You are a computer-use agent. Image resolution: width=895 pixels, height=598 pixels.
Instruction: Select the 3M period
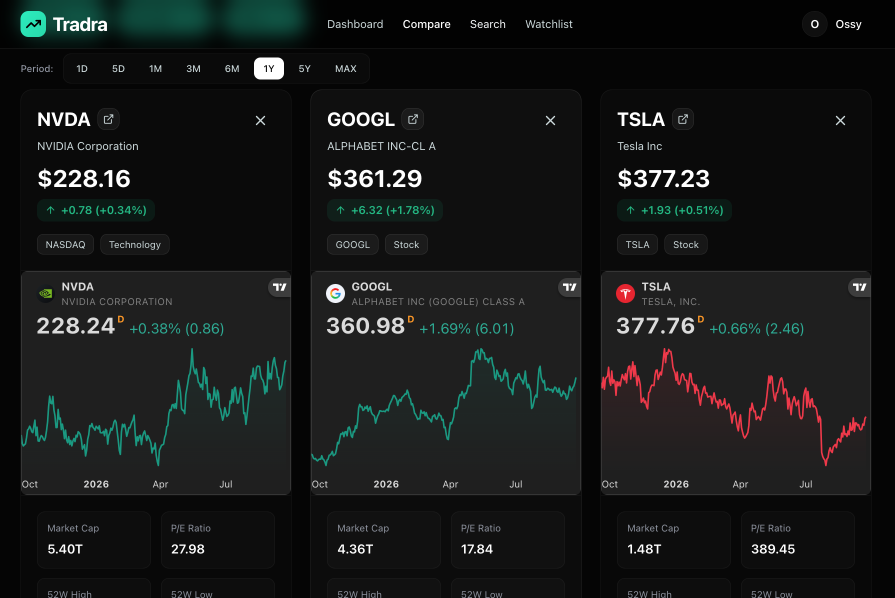pos(193,68)
